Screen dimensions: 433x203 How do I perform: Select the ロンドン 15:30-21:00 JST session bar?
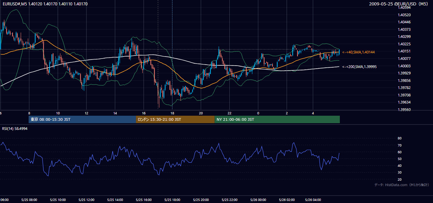175,119
